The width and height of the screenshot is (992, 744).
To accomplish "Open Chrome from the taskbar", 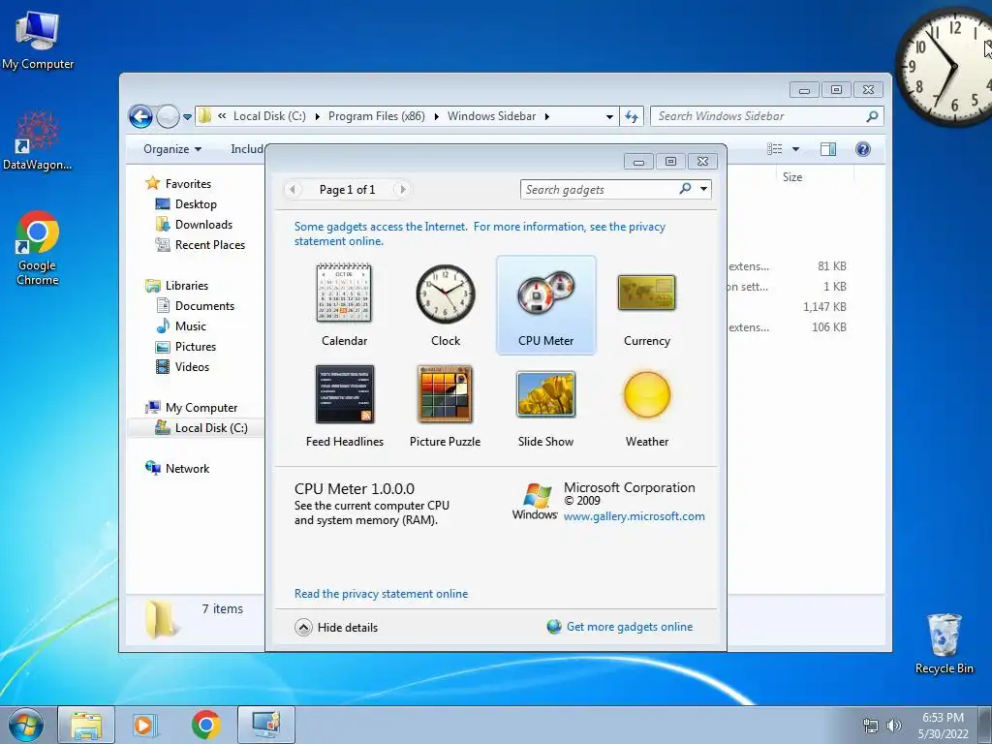I will point(205,725).
